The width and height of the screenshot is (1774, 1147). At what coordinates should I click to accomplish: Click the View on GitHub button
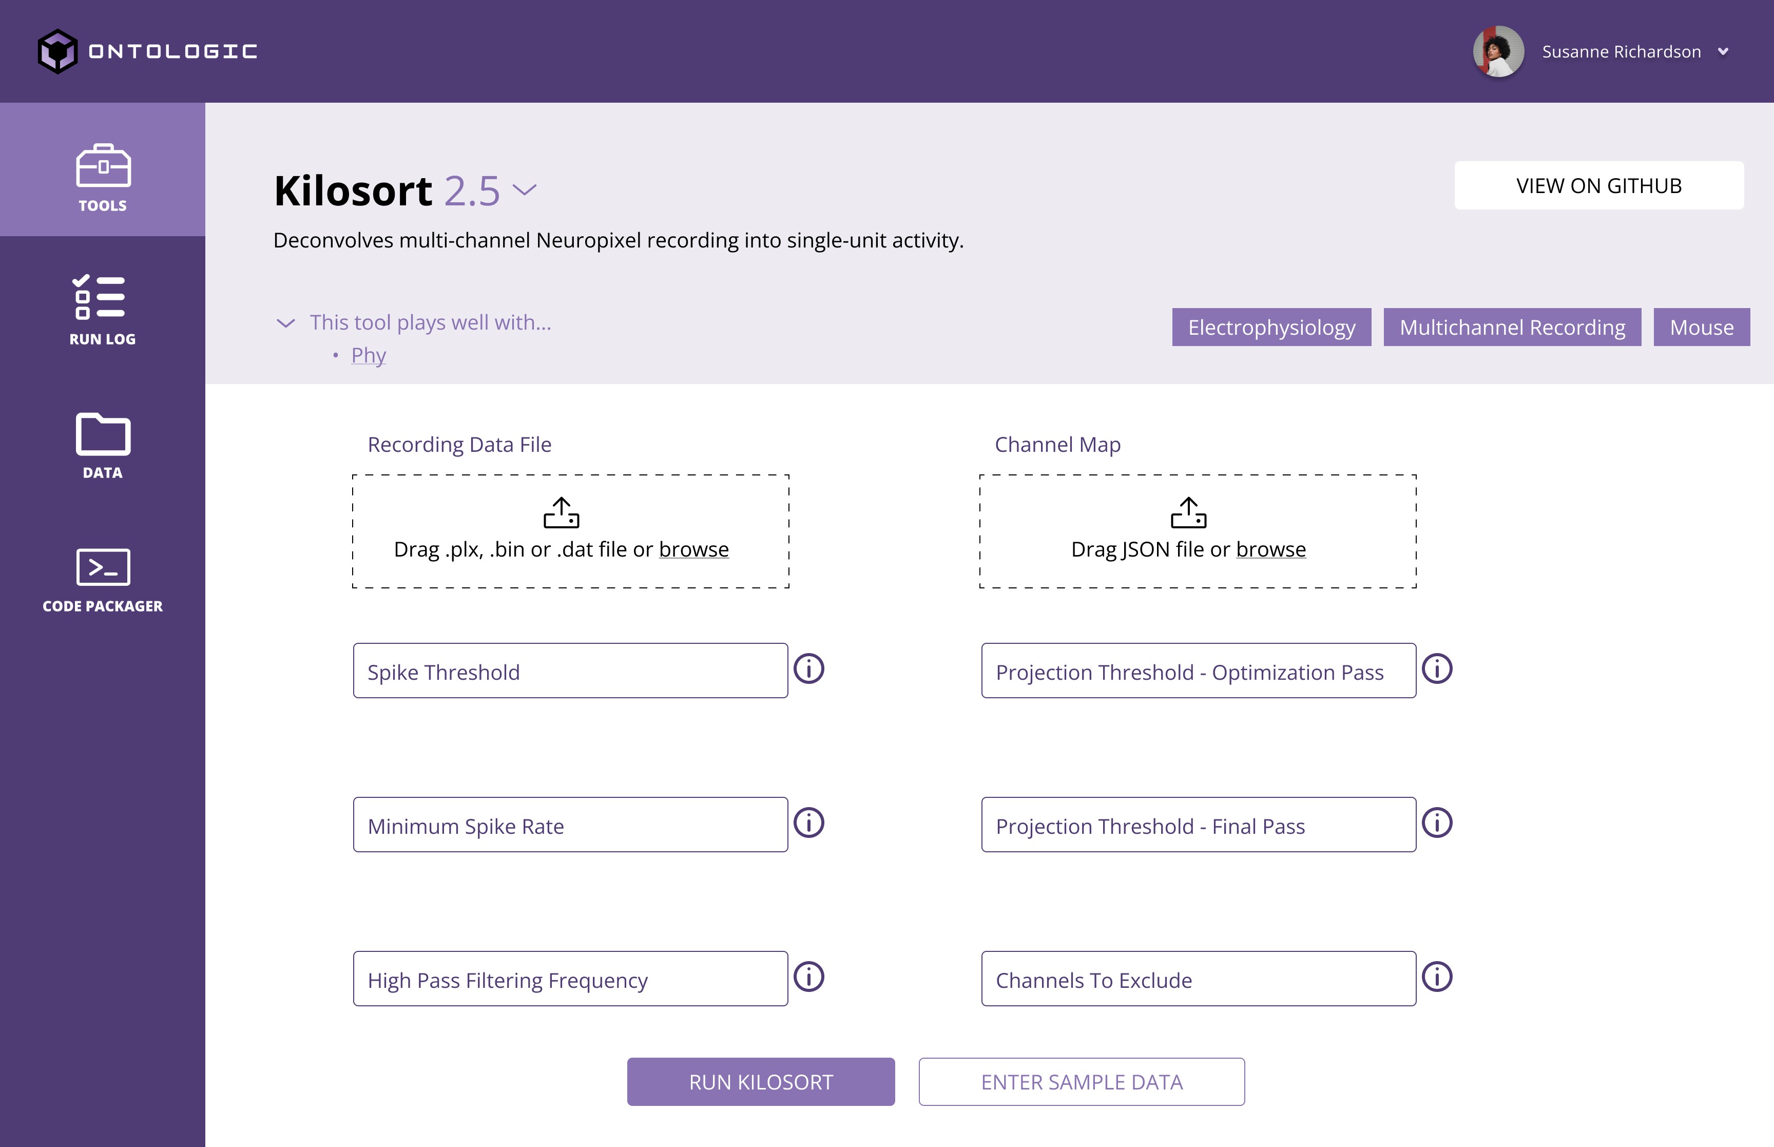click(1598, 185)
